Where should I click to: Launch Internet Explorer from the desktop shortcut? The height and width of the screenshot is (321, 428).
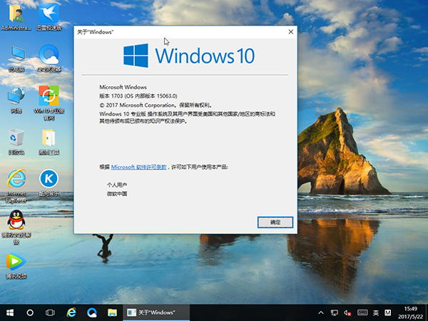tap(16, 178)
